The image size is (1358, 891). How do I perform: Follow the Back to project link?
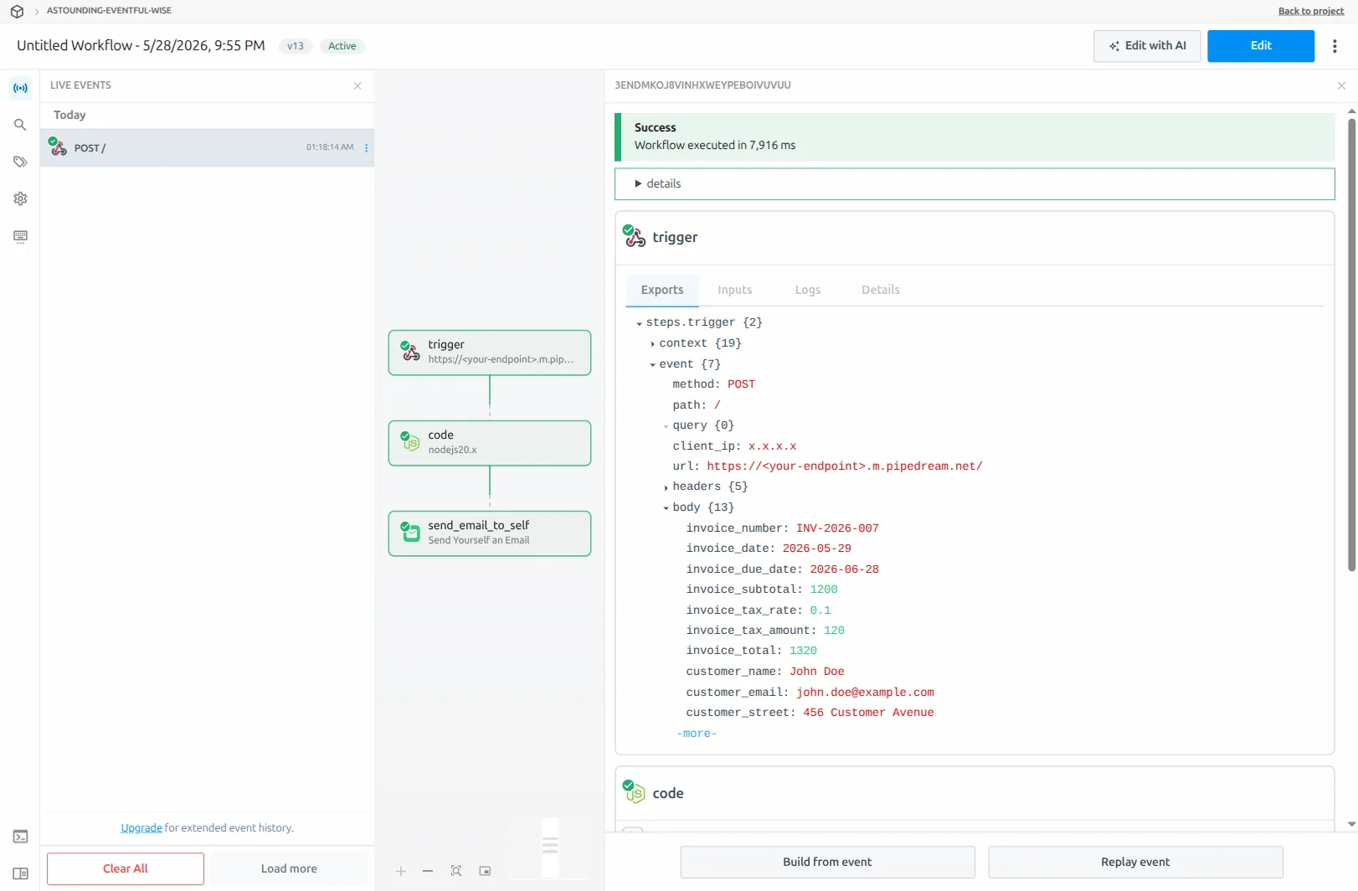point(1310,11)
